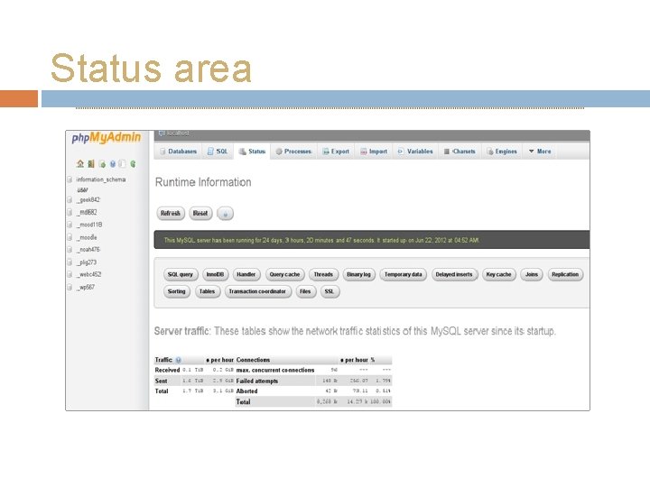Jump to Handler section
Screen dimensions: 650x487
pyautogui.click(x=246, y=274)
